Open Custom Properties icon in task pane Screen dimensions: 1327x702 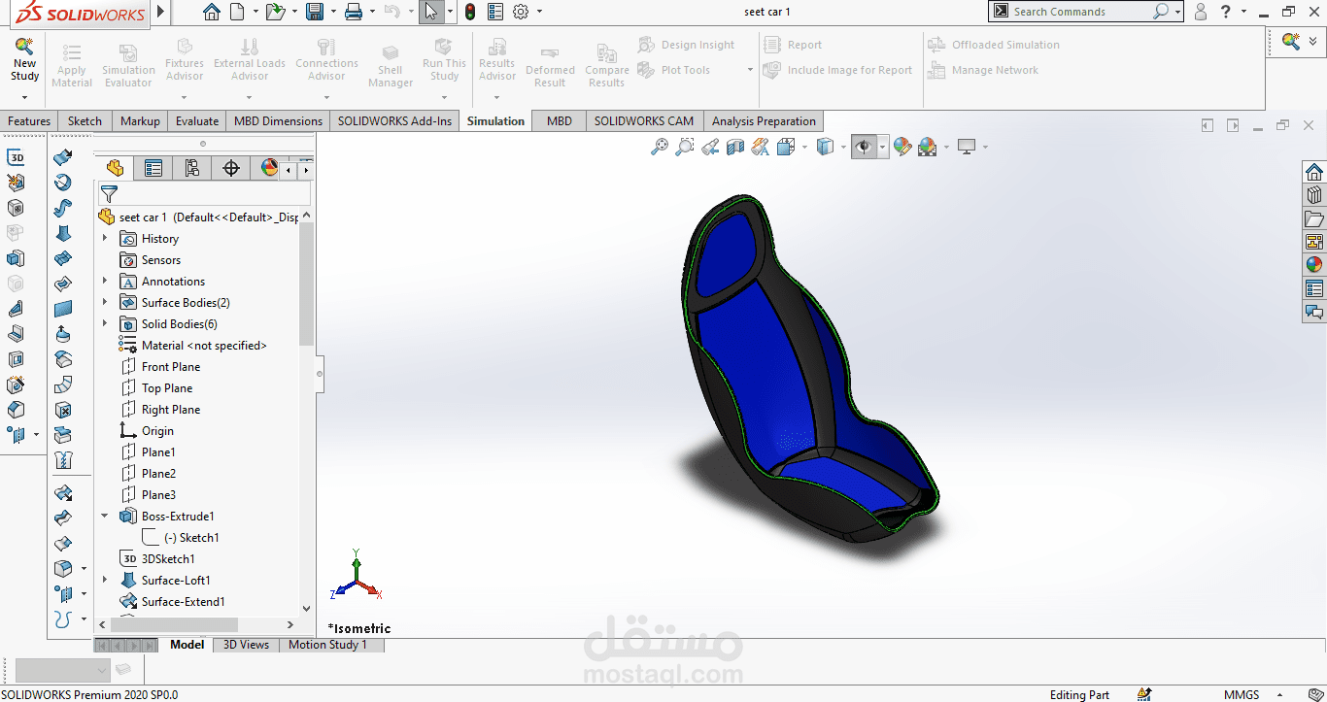(1314, 288)
